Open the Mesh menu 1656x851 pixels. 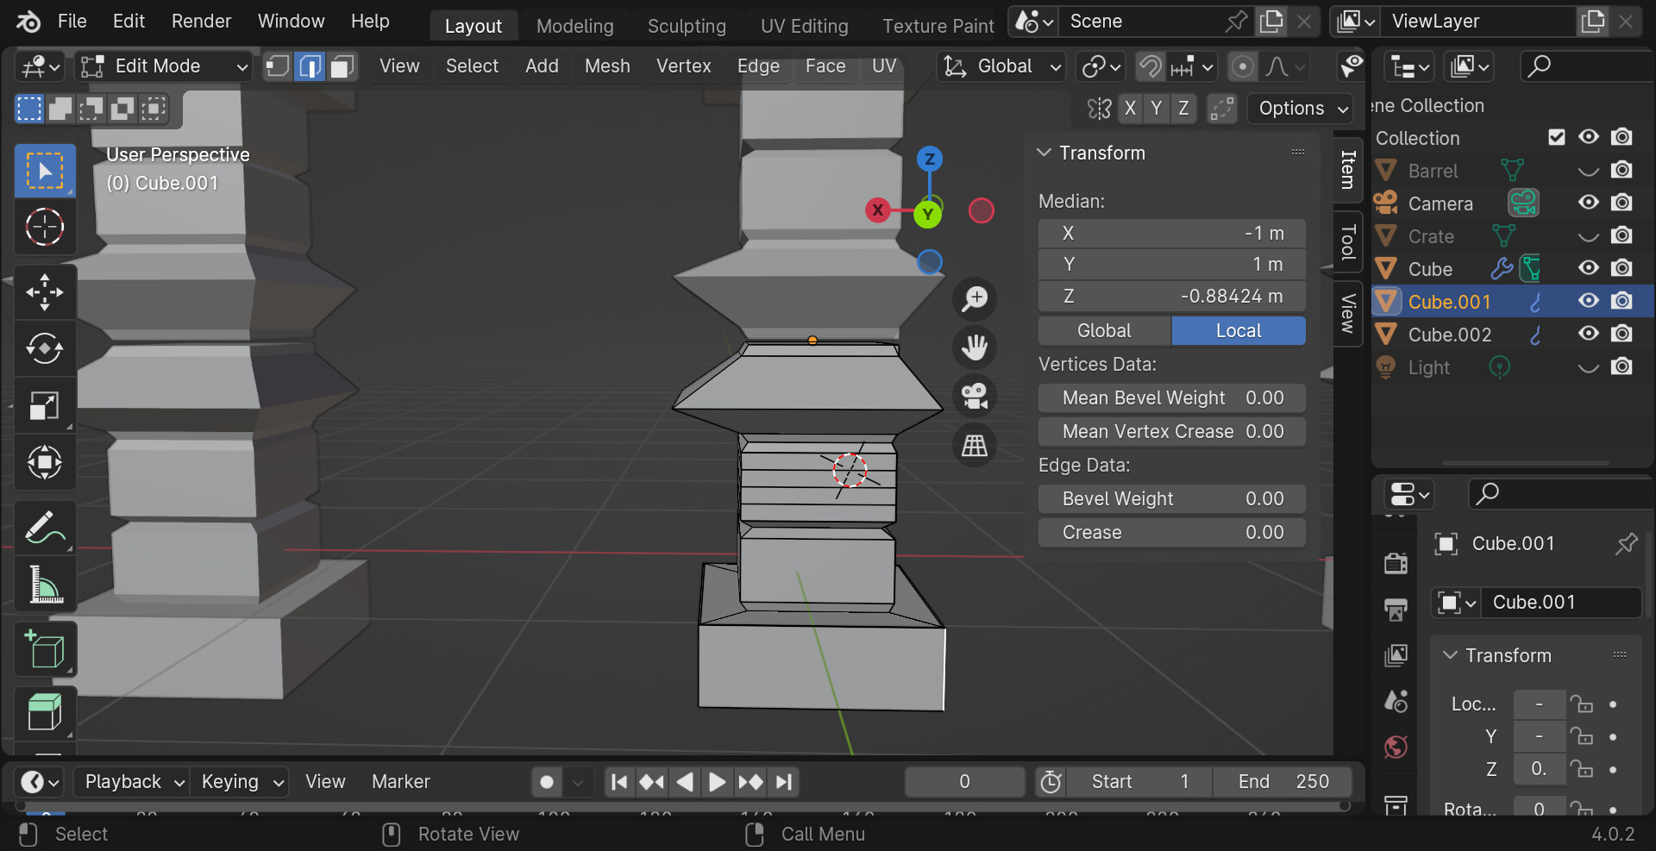click(607, 66)
